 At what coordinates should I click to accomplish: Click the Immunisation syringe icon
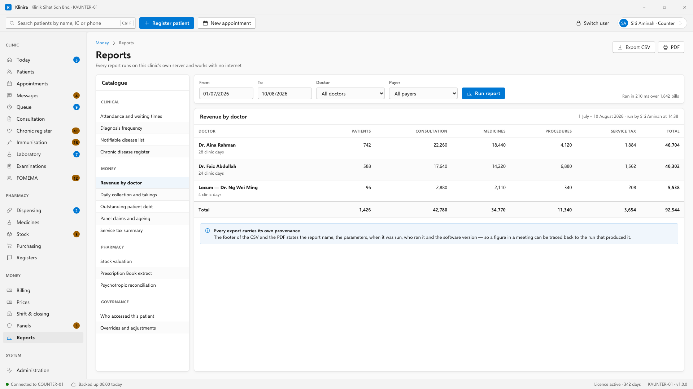(9, 142)
